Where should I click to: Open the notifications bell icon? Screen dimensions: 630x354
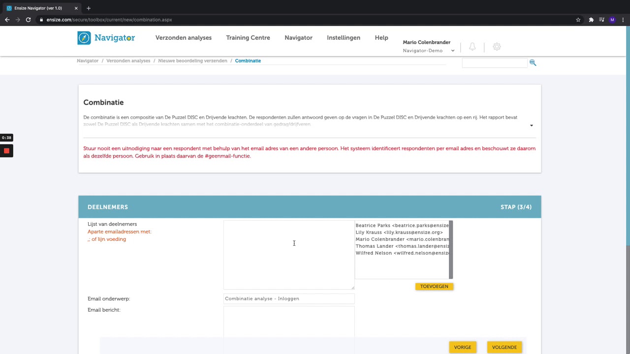tap(472, 47)
